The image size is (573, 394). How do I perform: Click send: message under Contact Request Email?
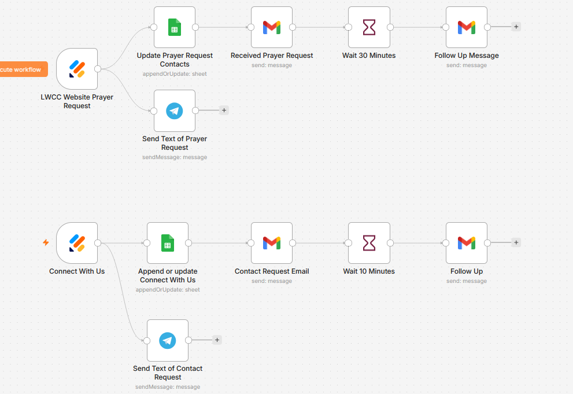[x=272, y=281]
